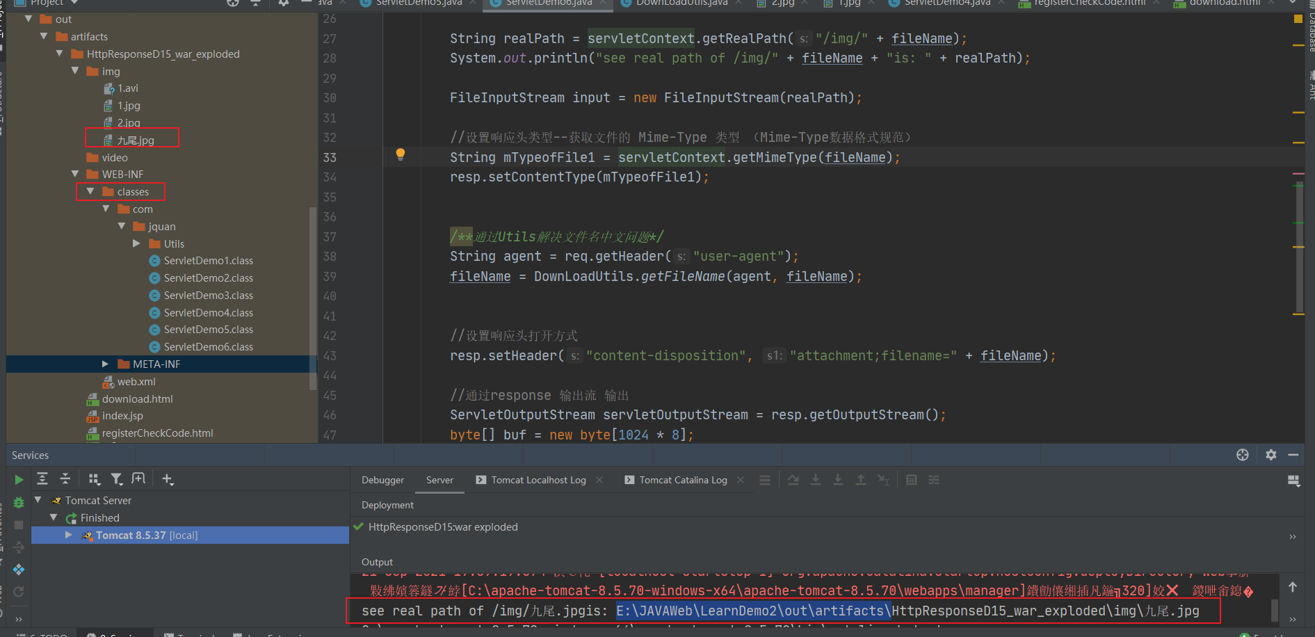
Task: Collapse the WEB-INF folder
Action: [75, 174]
